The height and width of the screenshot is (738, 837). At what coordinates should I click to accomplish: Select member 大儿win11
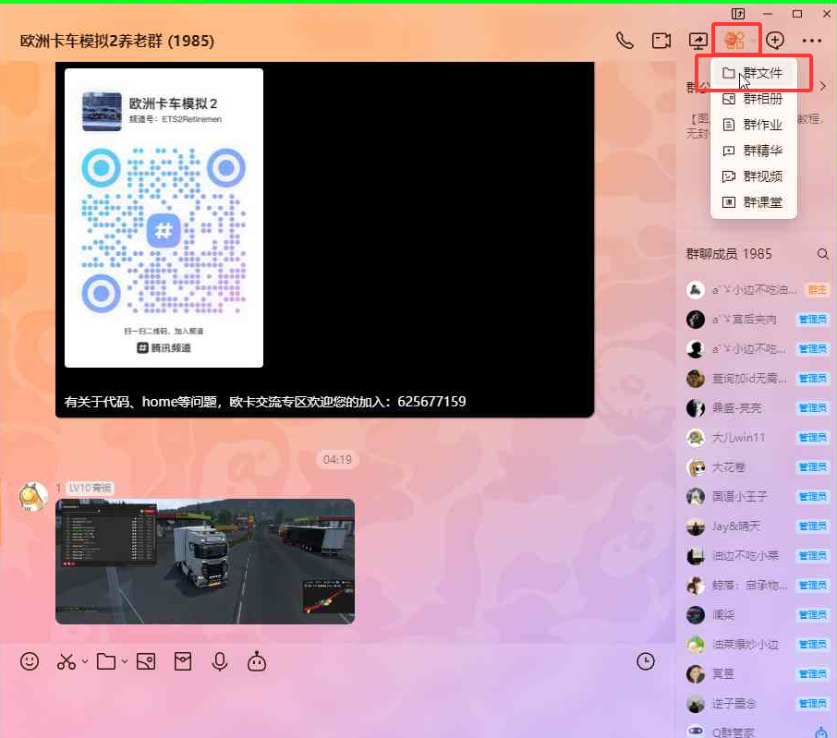tap(757, 438)
